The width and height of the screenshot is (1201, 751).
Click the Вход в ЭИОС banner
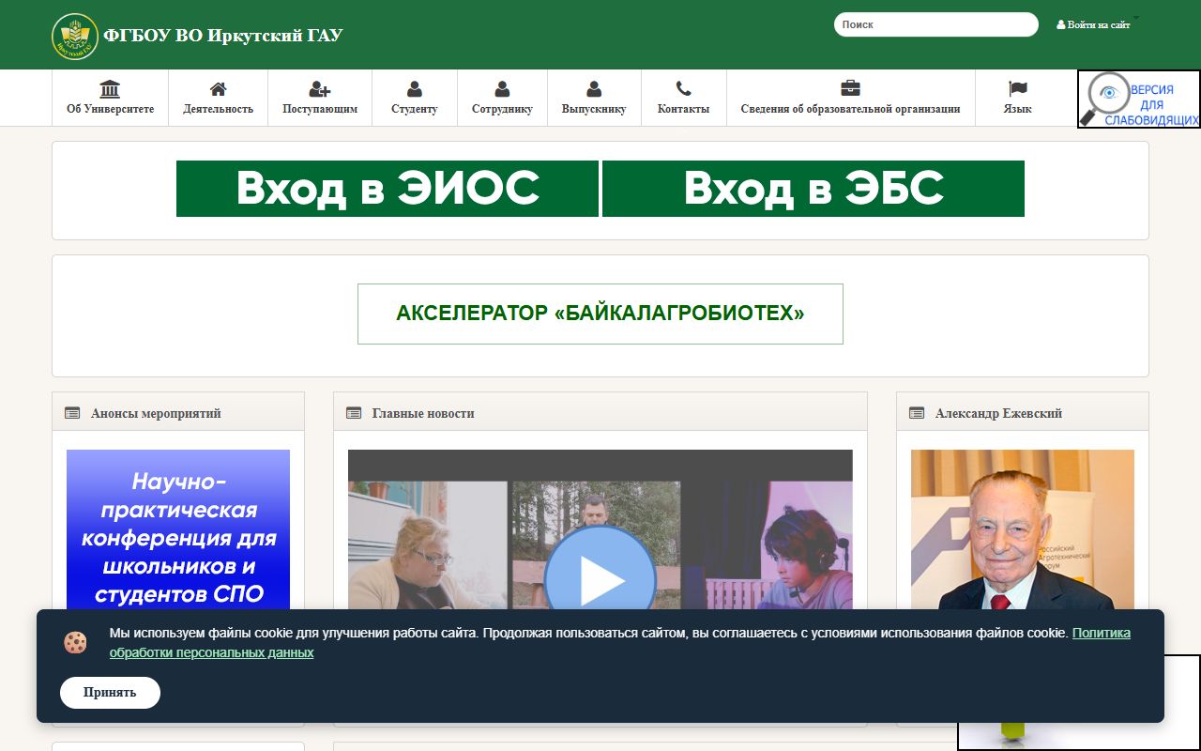(388, 189)
